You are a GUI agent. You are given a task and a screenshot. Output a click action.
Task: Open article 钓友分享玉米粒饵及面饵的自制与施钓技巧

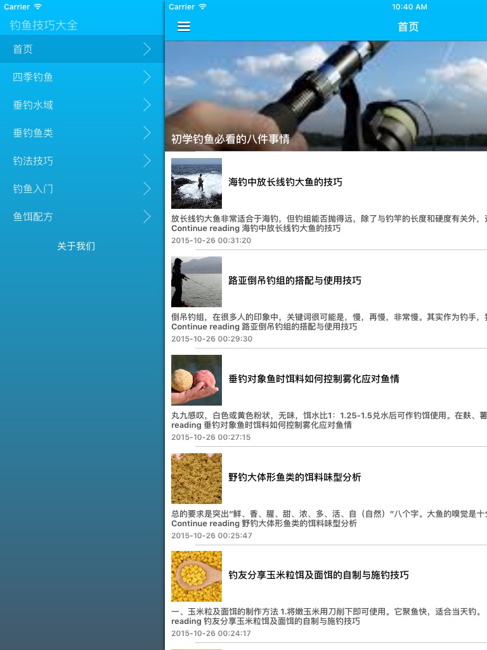point(318,575)
